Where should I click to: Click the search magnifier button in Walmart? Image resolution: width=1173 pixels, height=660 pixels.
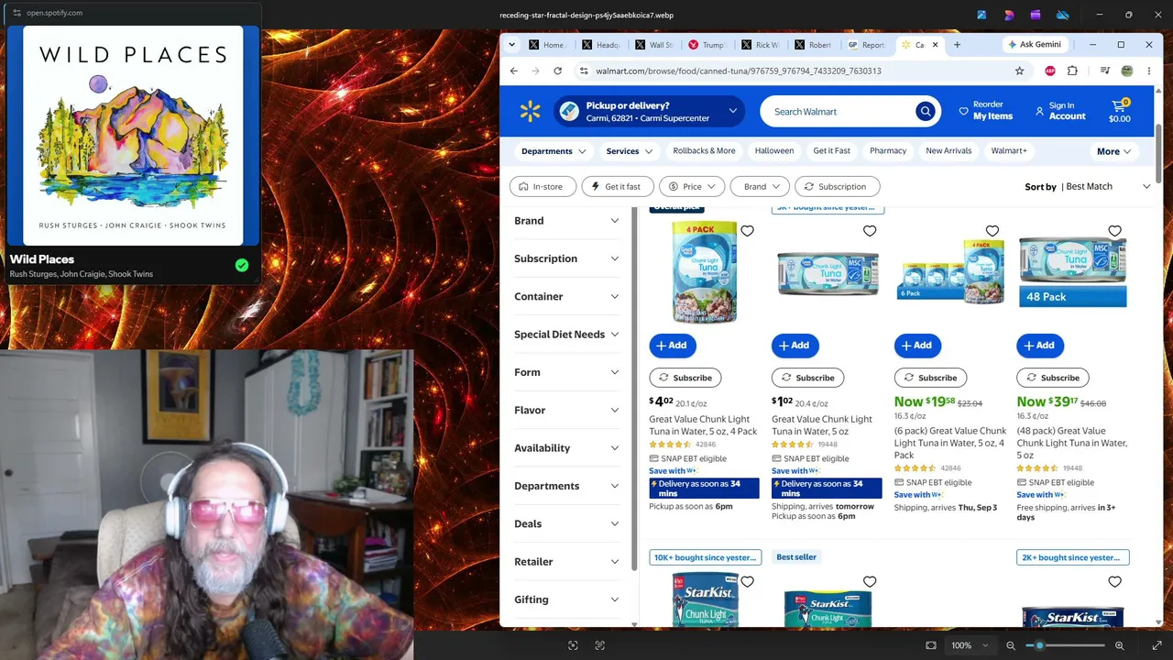coord(926,112)
